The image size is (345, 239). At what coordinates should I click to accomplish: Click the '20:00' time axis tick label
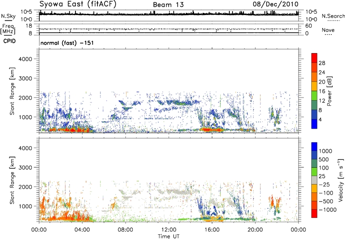tap(255, 230)
